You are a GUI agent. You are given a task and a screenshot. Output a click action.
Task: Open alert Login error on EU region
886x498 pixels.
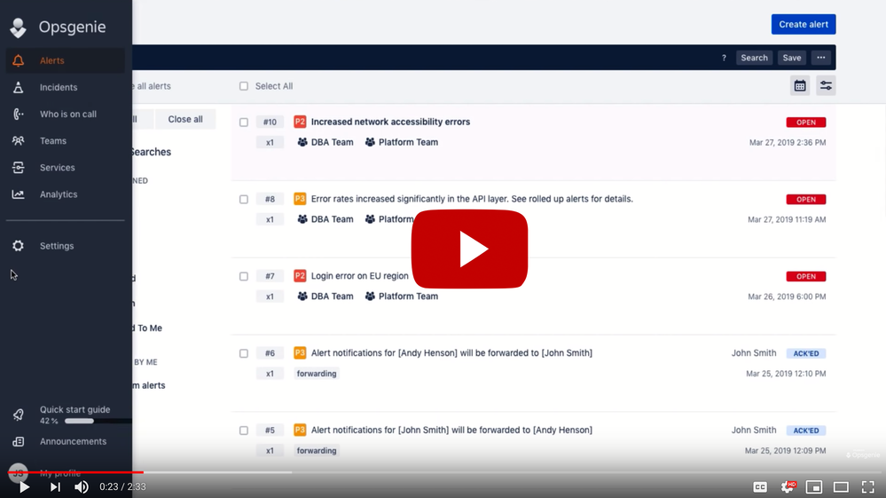(x=359, y=276)
